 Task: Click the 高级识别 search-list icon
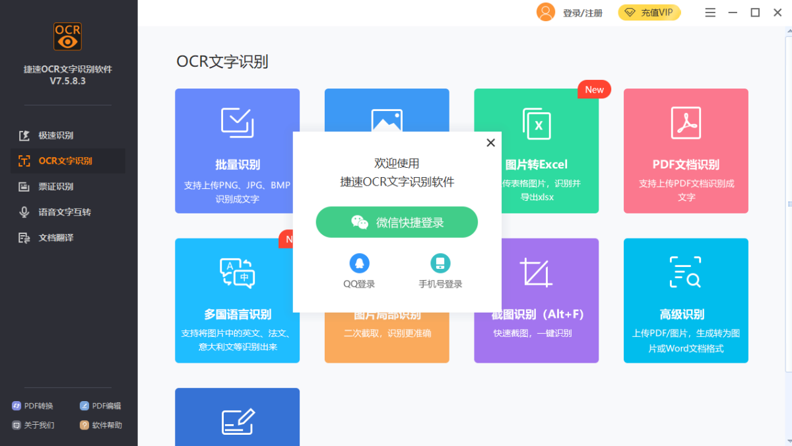(x=686, y=272)
